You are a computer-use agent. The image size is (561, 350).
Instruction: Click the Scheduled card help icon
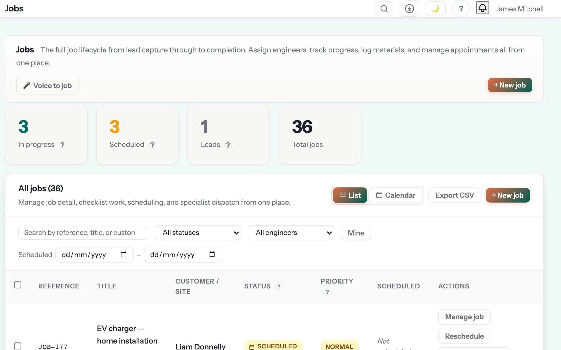coord(152,145)
